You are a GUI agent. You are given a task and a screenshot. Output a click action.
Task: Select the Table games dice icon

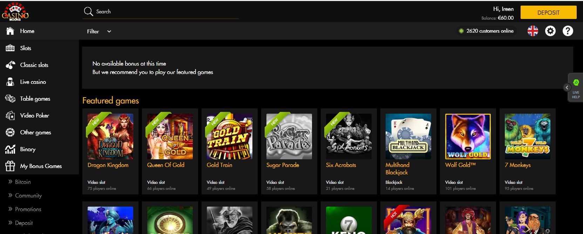10,99
